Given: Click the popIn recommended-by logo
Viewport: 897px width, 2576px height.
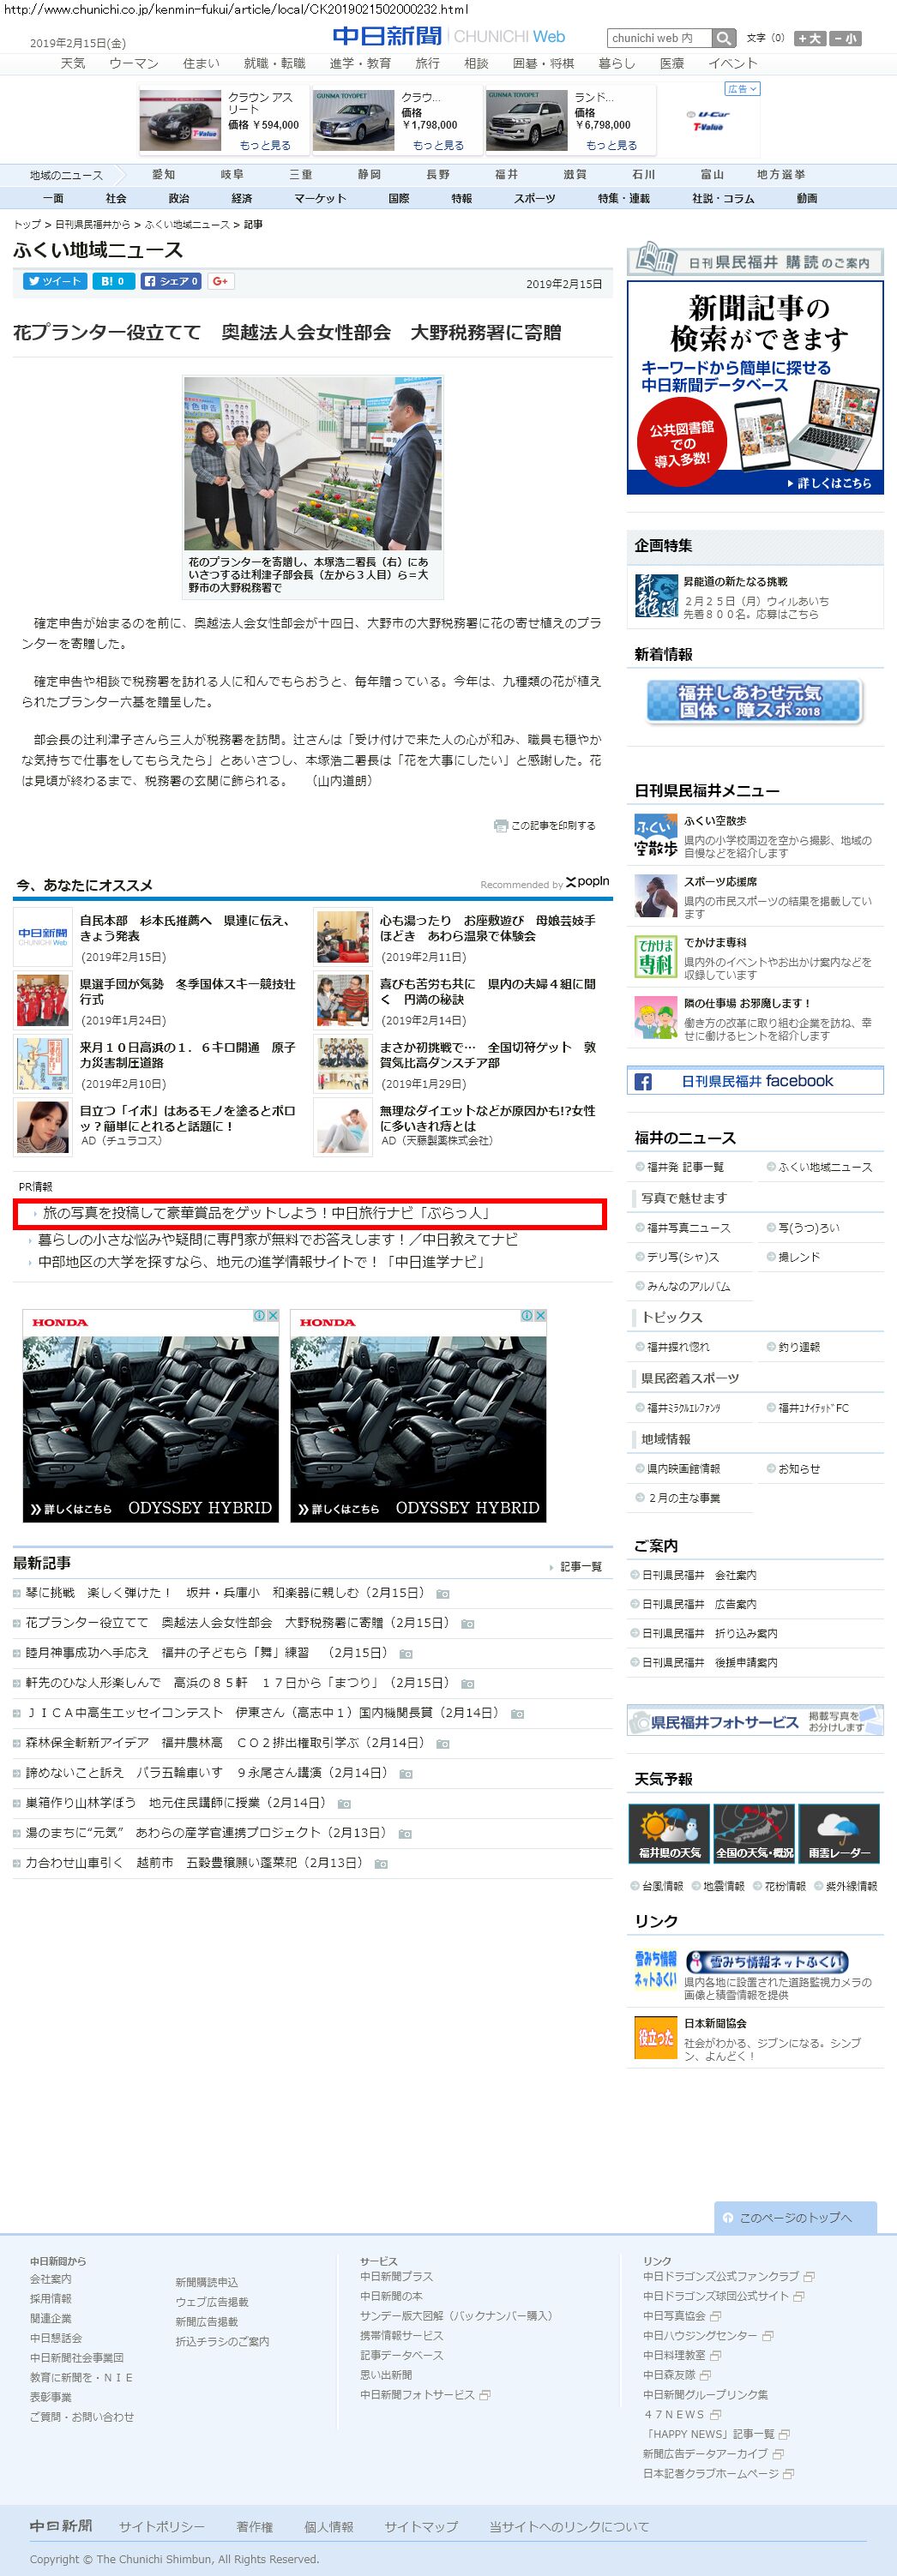Looking at the screenshot, I should coord(587,882).
